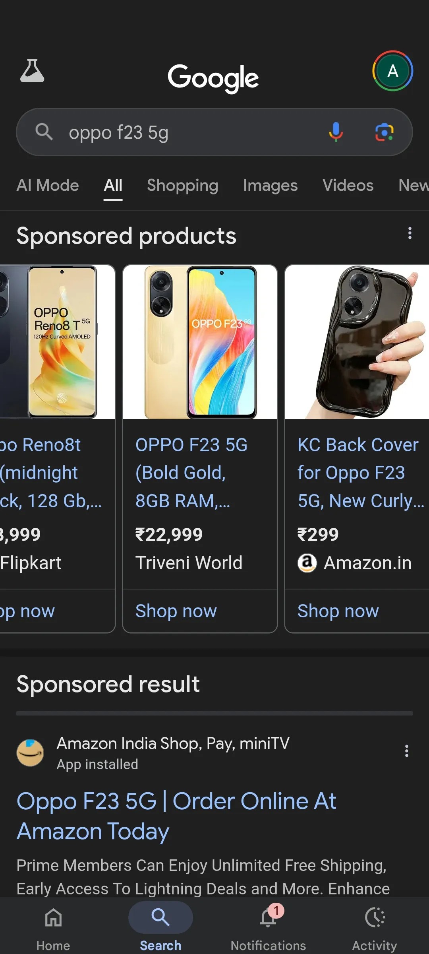The height and width of the screenshot is (954, 429).
Task: Tap the microphone icon for voice search
Action: tap(335, 132)
